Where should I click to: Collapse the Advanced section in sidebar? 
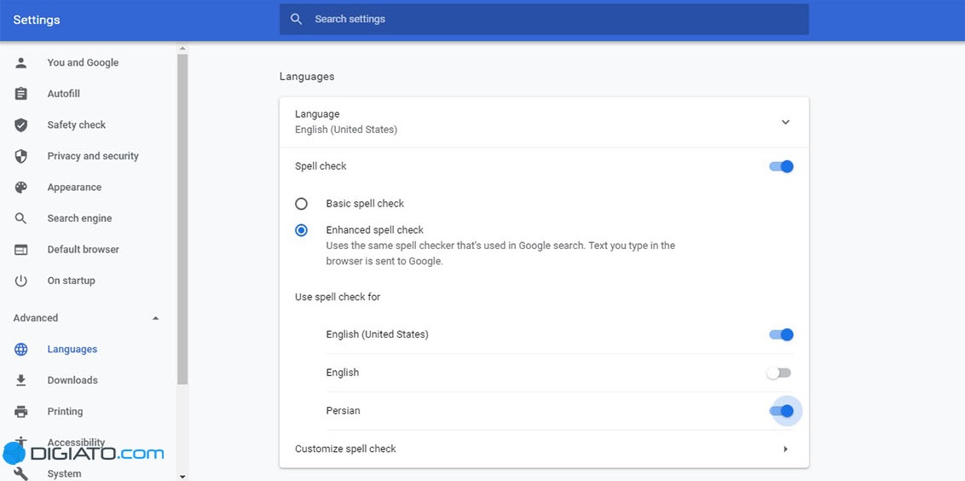(x=155, y=318)
